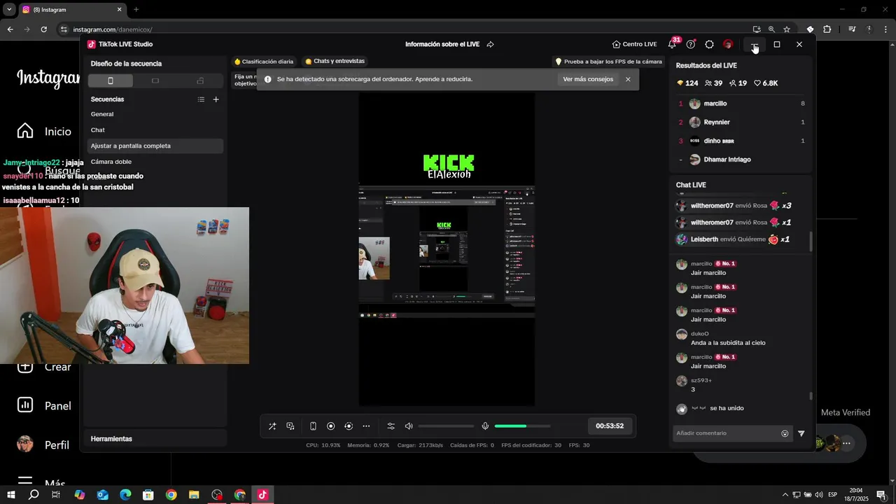Open Instagram Inicio sidebar item
The height and width of the screenshot is (504, 896).
point(45,132)
